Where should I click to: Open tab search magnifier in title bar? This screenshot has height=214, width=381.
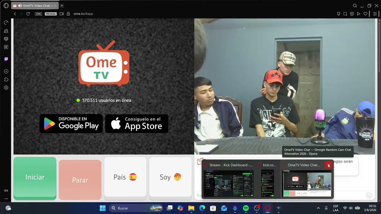pos(355,6)
